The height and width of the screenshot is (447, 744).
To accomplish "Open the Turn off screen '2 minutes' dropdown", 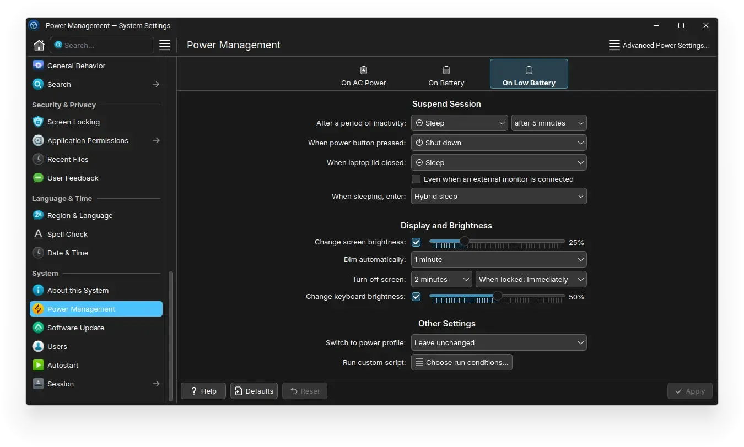I will [441, 279].
